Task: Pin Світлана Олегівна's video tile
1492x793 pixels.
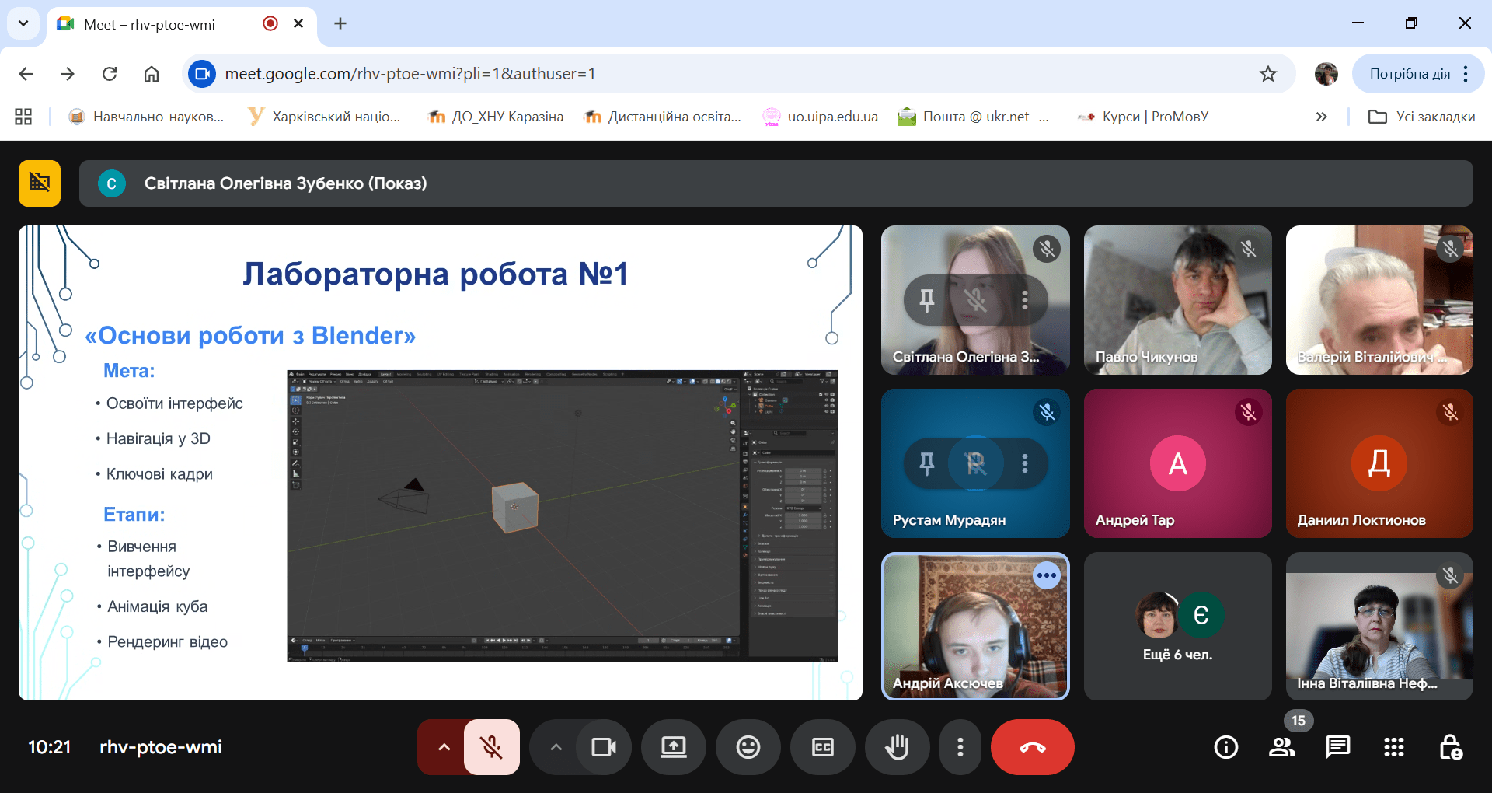Action: [926, 300]
